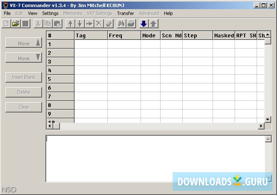Click the gray upload-to-radio arrow icon
Screen dimensions: 277x195
[x=153, y=24]
